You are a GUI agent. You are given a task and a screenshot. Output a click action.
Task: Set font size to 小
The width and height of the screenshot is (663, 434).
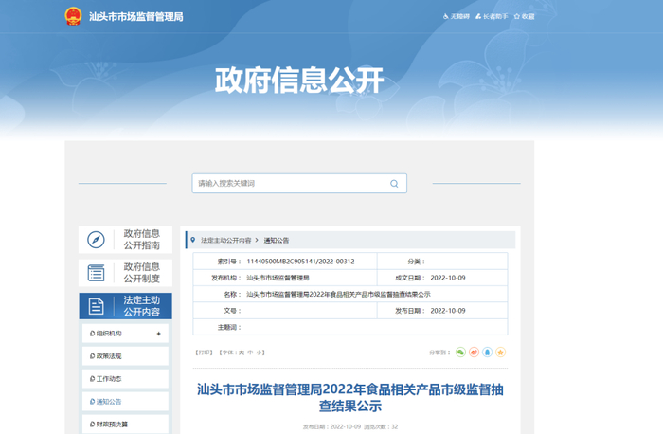(x=259, y=353)
